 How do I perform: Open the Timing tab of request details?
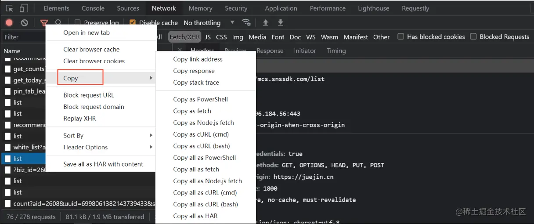pos(336,51)
